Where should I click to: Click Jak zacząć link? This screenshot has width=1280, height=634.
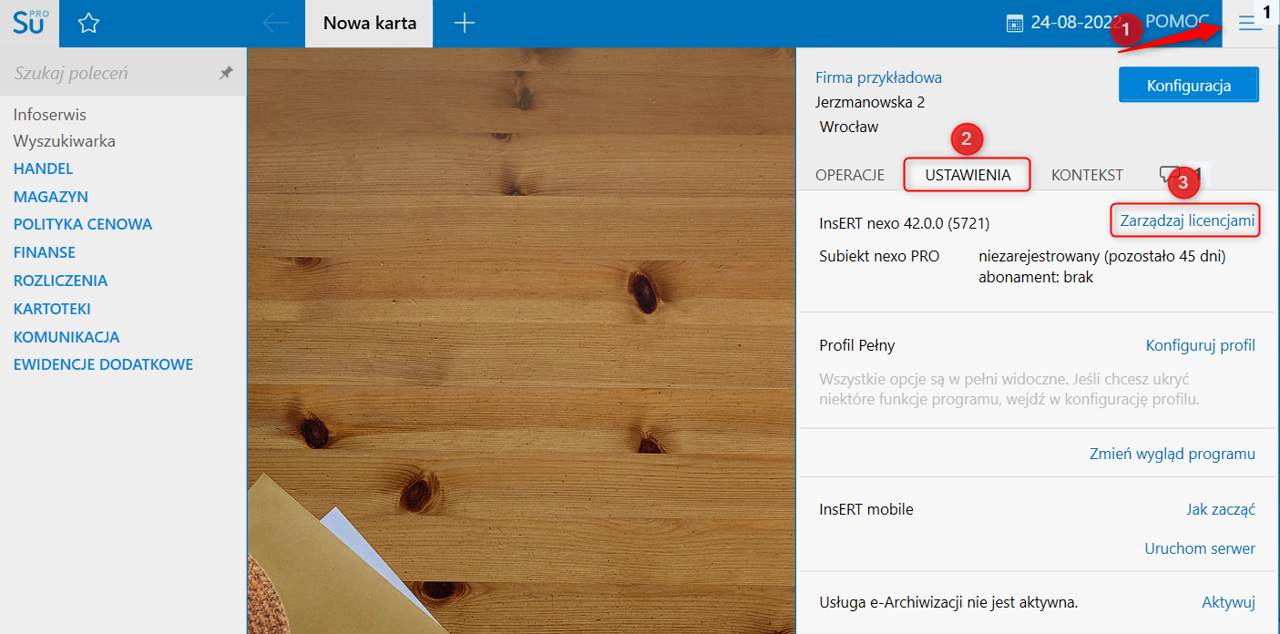[1221, 509]
